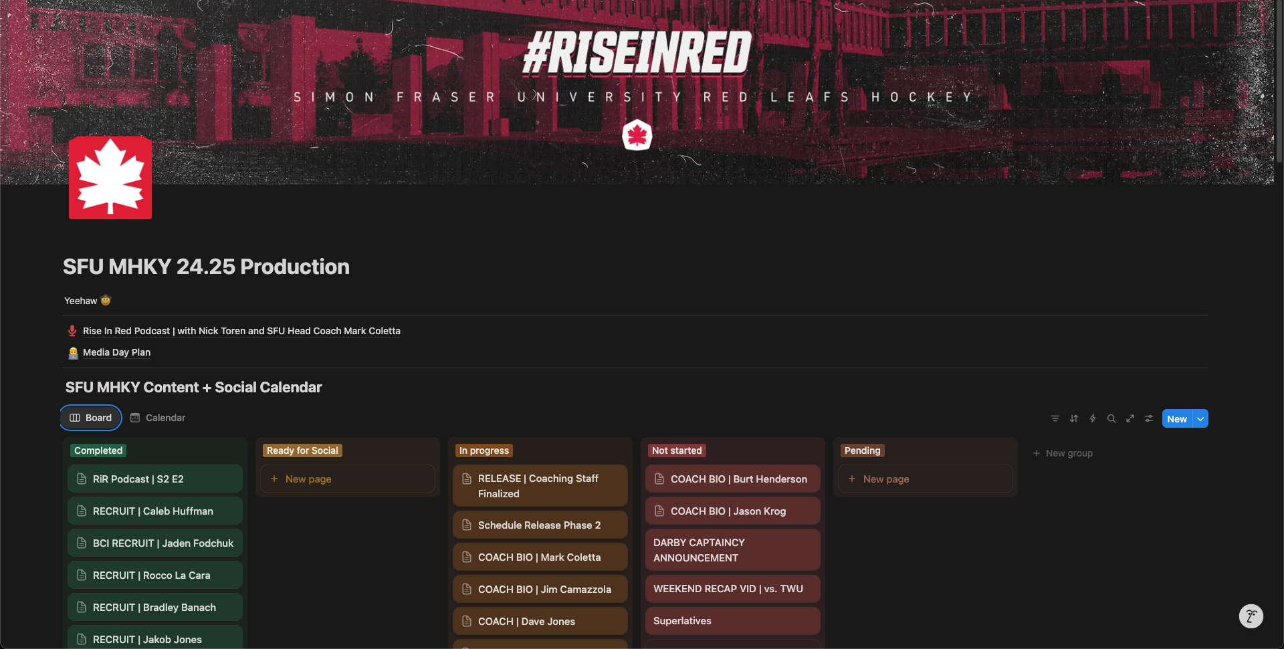Open BCI RECRUIT | Jaden Fodchuk card title
This screenshot has height=649, width=1284.
[x=163, y=543]
